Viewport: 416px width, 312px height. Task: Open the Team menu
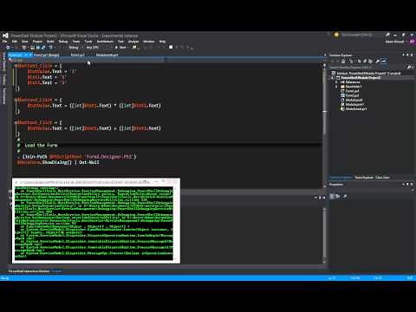[x=76, y=42]
